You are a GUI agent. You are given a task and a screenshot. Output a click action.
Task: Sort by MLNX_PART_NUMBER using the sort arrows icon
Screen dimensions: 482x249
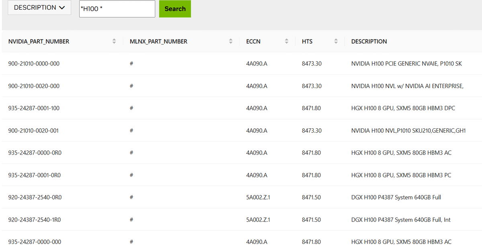(x=231, y=41)
